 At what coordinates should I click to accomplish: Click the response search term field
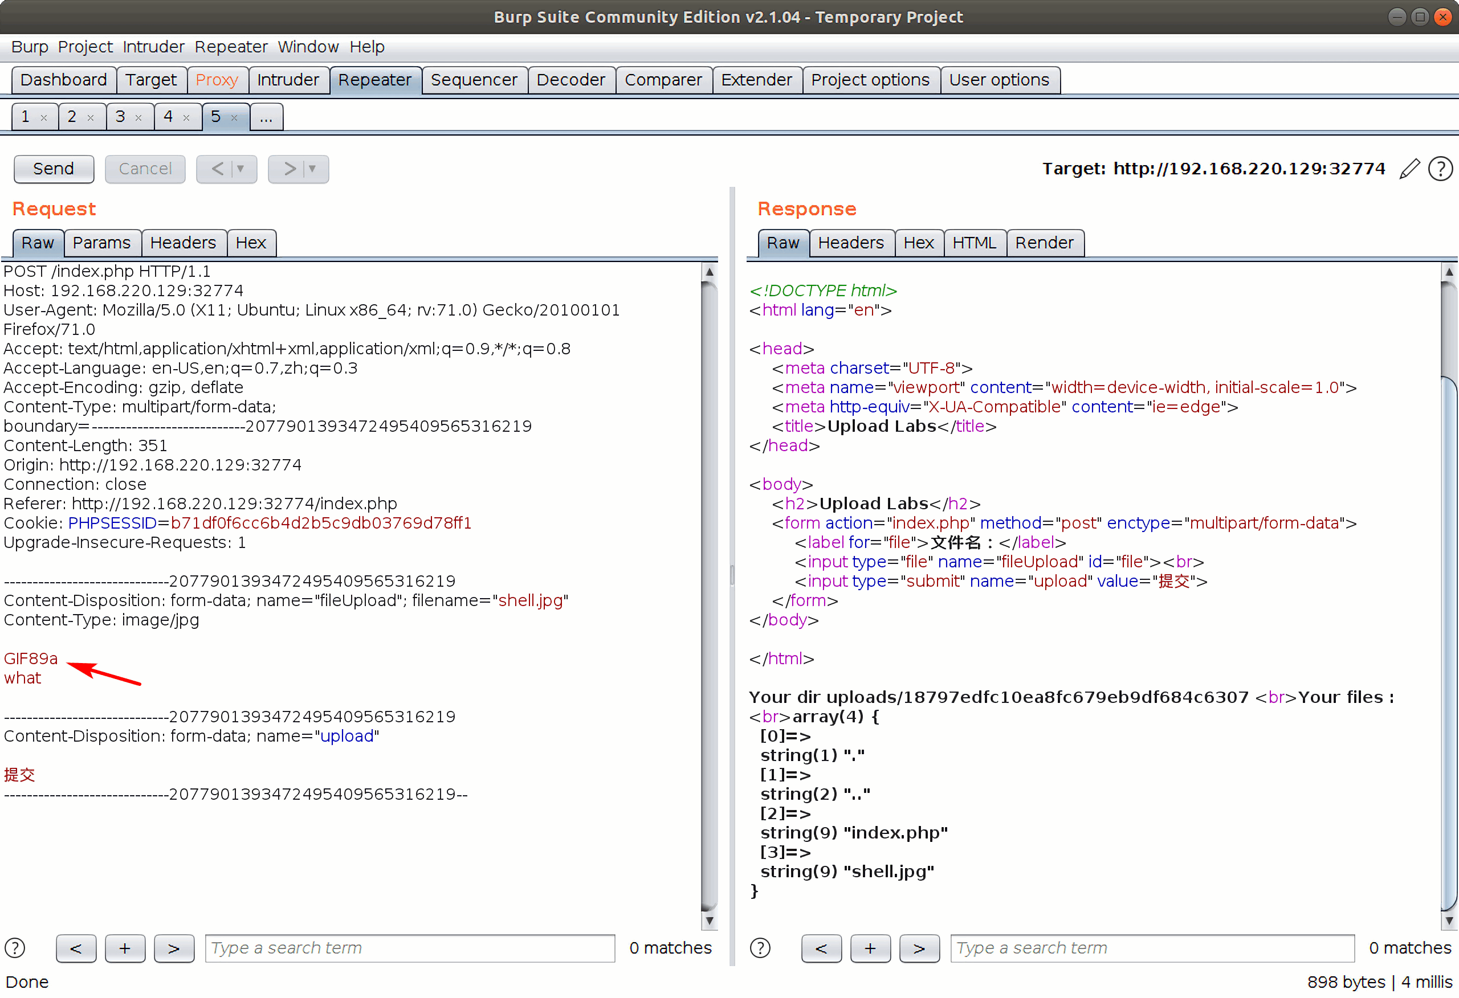1152,948
